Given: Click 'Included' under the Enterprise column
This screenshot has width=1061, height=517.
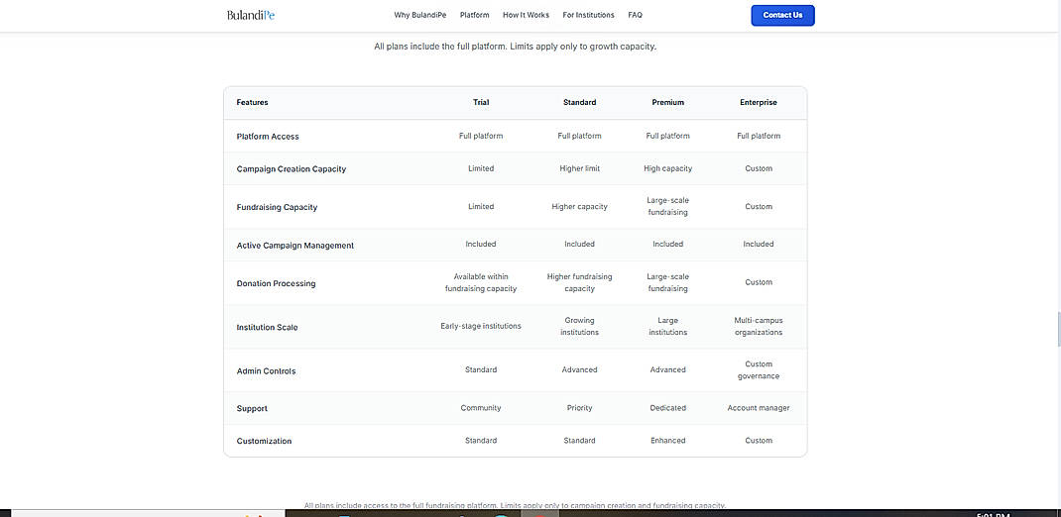Looking at the screenshot, I should click(759, 244).
